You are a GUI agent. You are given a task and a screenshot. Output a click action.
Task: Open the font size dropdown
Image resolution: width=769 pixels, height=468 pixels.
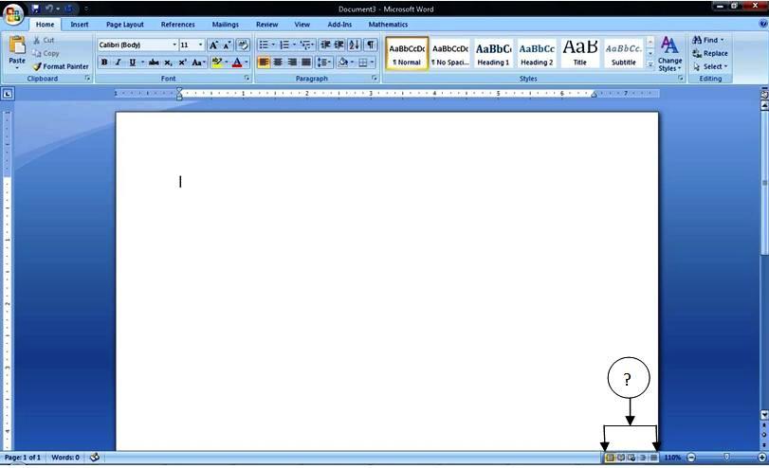[200, 45]
